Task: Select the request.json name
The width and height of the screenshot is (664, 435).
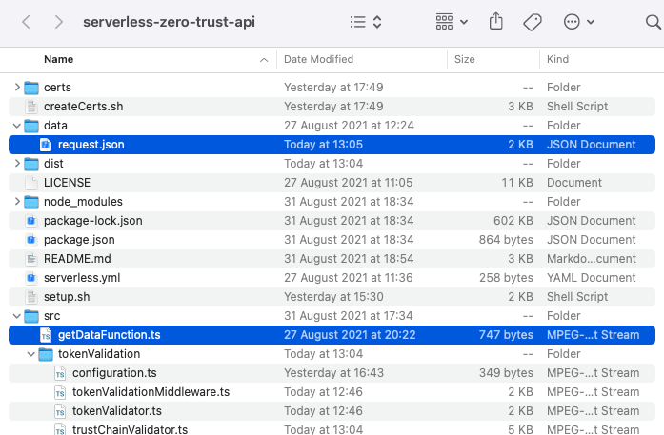Action: [91, 145]
